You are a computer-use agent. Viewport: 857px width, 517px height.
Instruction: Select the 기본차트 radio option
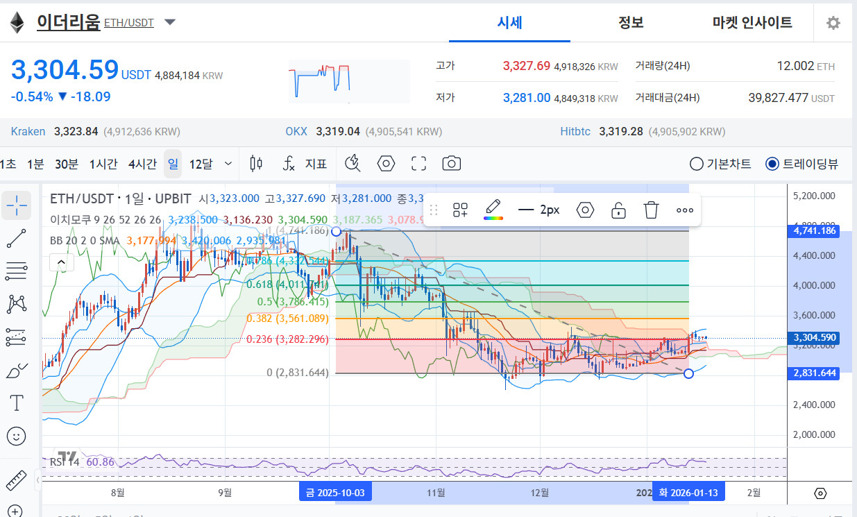(x=696, y=164)
